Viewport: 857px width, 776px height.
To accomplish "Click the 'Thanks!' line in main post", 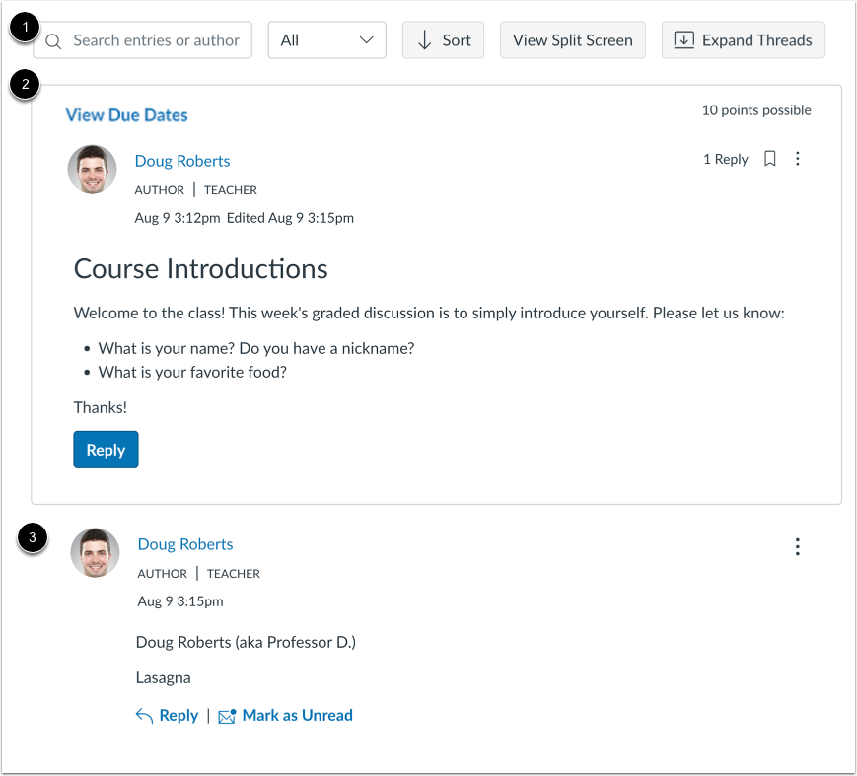I will (x=100, y=407).
